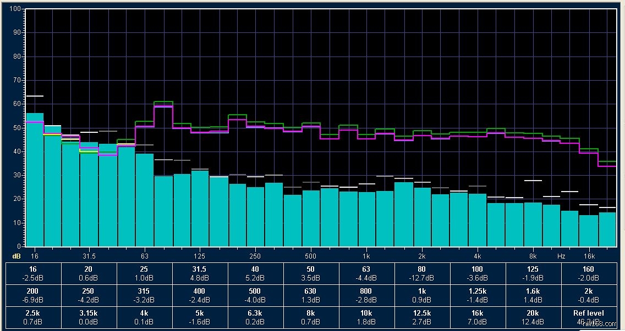Click the Hz unit label on the frequency axis

[561, 256]
